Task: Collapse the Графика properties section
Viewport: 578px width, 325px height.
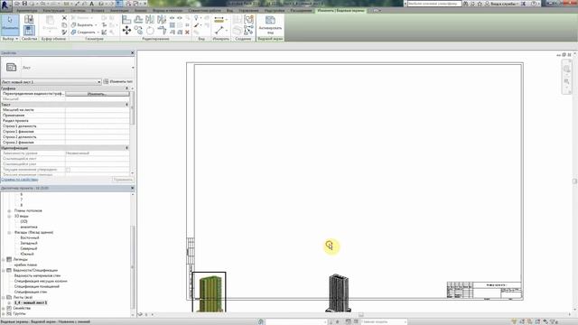Action: [126, 88]
